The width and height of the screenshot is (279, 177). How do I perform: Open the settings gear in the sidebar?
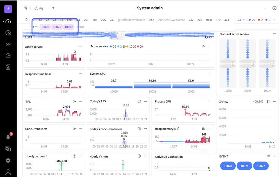[x=8, y=161]
